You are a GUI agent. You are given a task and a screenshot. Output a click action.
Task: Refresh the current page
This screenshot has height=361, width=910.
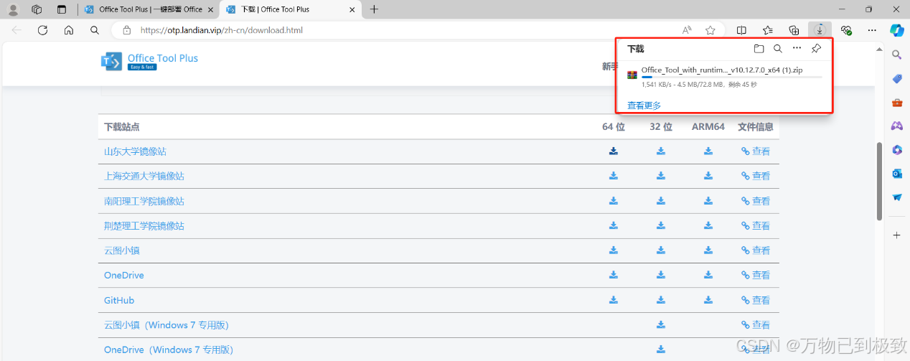(x=42, y=30)
